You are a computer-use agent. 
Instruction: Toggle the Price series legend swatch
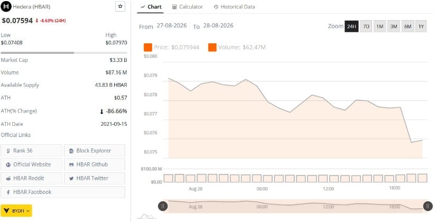point(148,47)
